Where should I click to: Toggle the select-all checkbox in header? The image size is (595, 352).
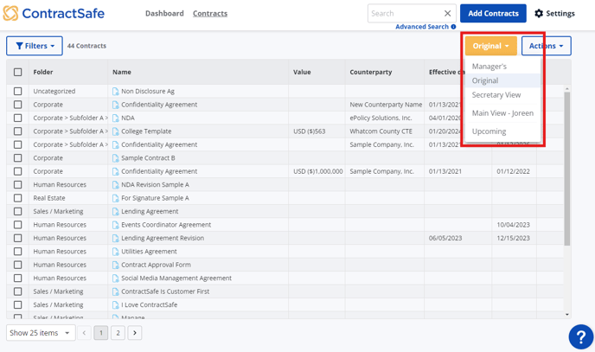coord(18,72)
